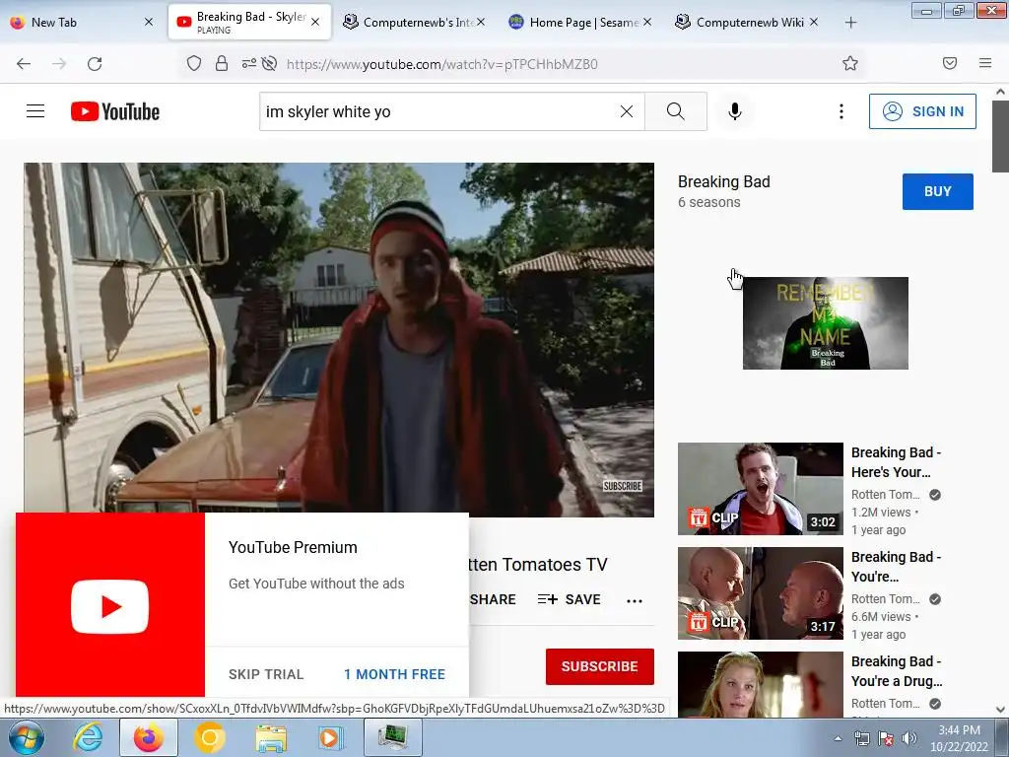The image size is (1009, 757).
Task: Open Windows Media Player taskbar icon
Action: click(332, 737)
